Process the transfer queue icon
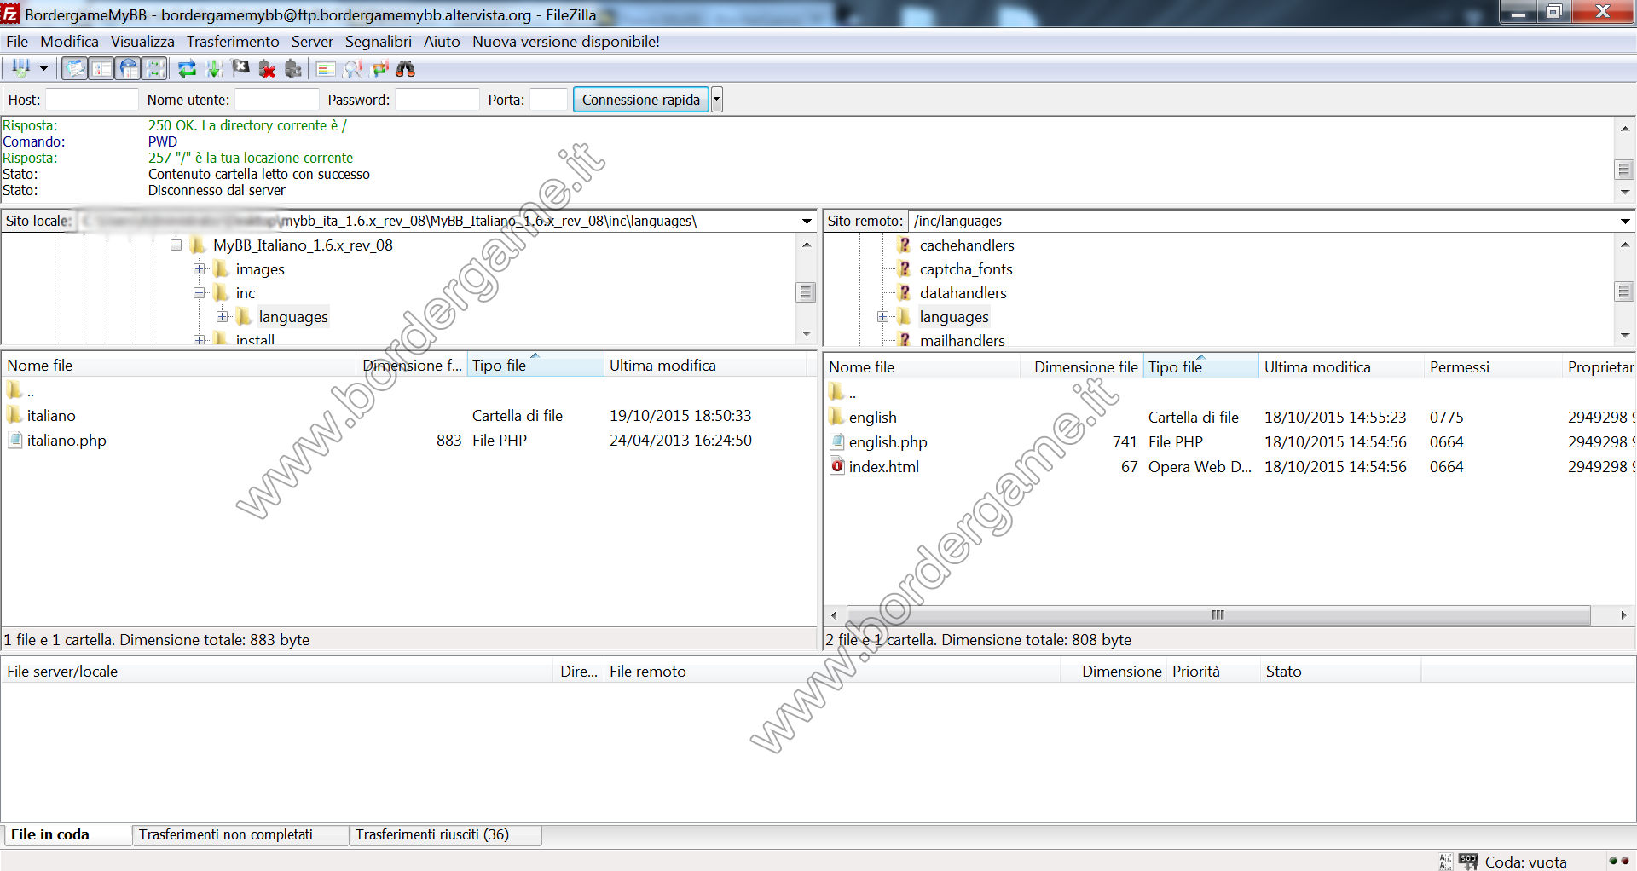This screenshot has height=871, width=1637. click(214, 68)
